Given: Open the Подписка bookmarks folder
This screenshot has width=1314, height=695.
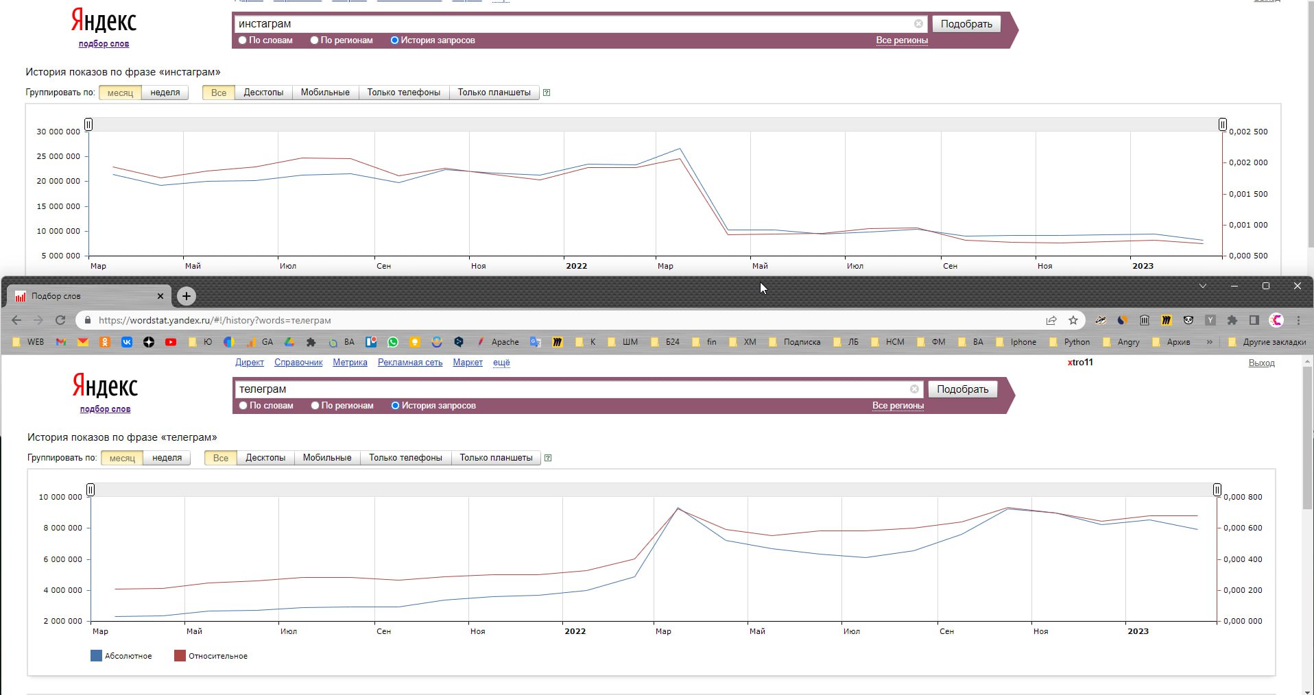Looking at the screenshot, I should tap(794, 341).
